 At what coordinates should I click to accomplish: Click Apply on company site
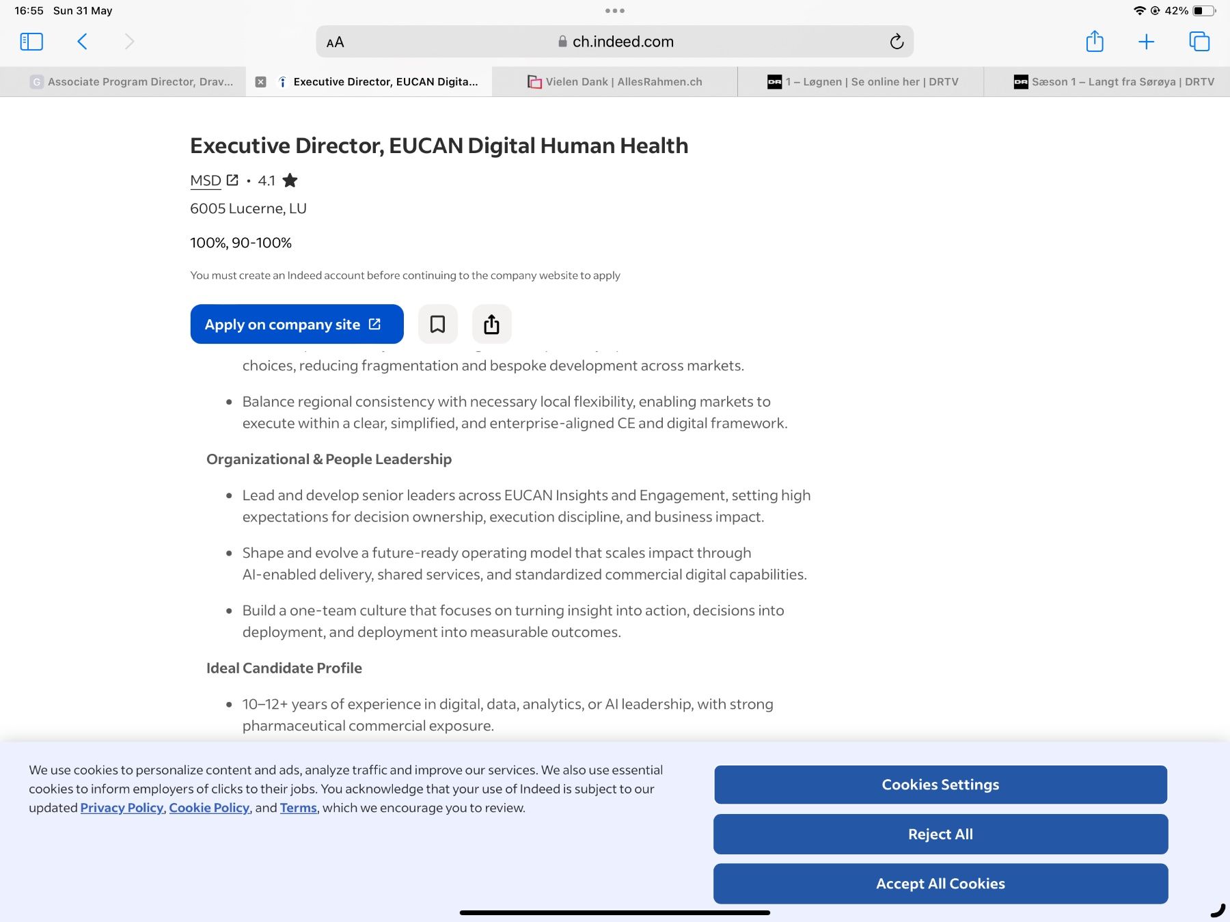(297, 324)
